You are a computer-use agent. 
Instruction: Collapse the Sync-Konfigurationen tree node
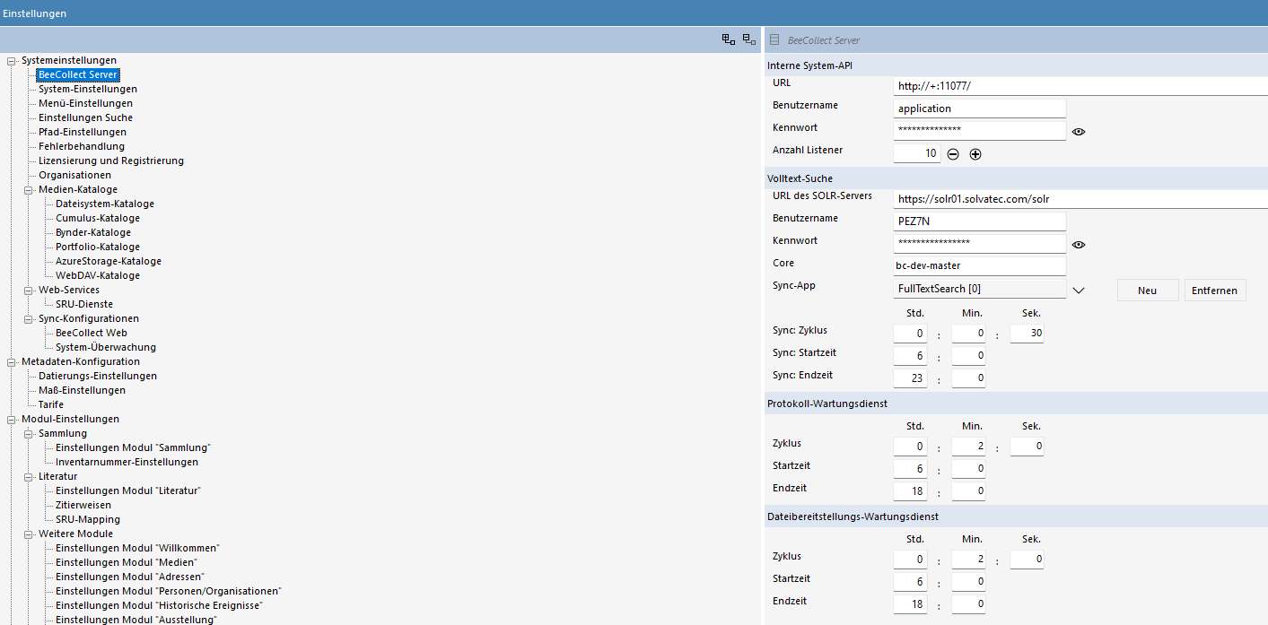pos(29,319)
